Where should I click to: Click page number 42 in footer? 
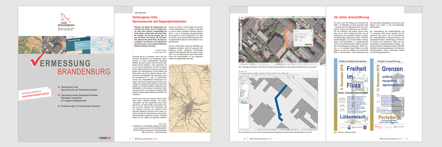pos(245,139)
